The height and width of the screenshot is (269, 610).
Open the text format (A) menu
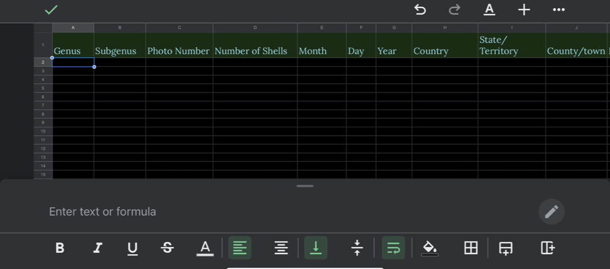(489, 10)
